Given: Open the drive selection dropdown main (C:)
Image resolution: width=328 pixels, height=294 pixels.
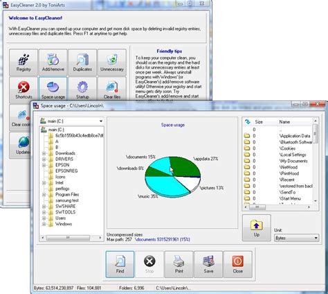Looking at the screenshot, I should pyautogui.click(x=72, y=121).
